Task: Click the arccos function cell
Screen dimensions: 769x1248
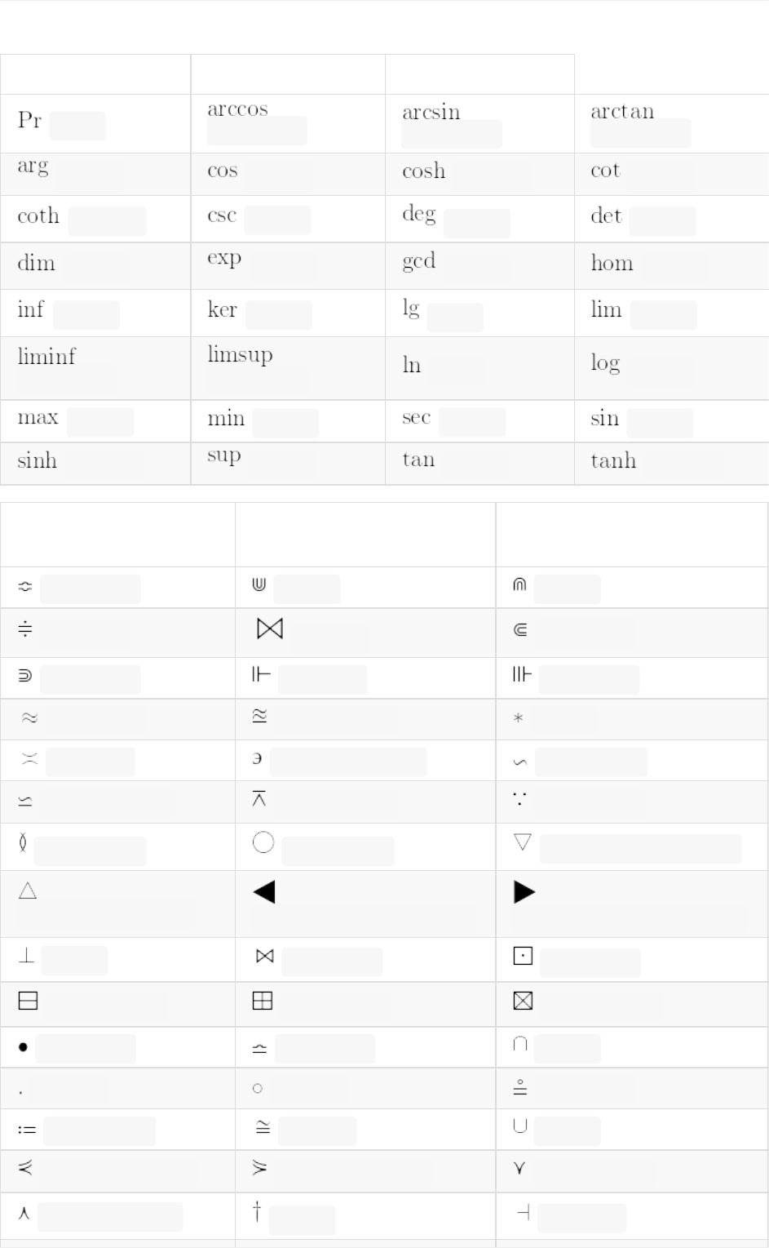Action: pyautogui.click(x=237, y=110)
